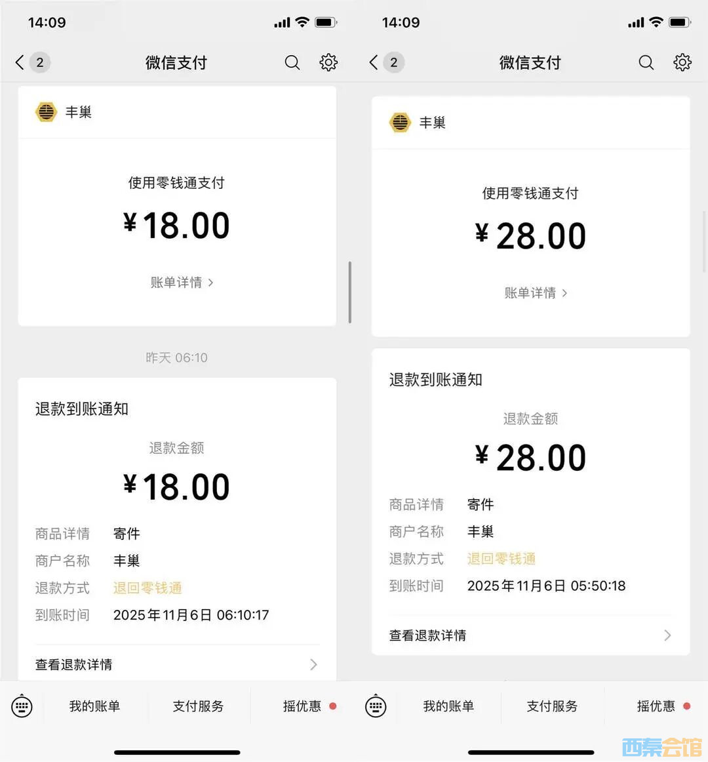Tap 丰巢 logo in ¥28.00 payment card
The height and width of the screenshot is (762, 708).
[400, 123]
